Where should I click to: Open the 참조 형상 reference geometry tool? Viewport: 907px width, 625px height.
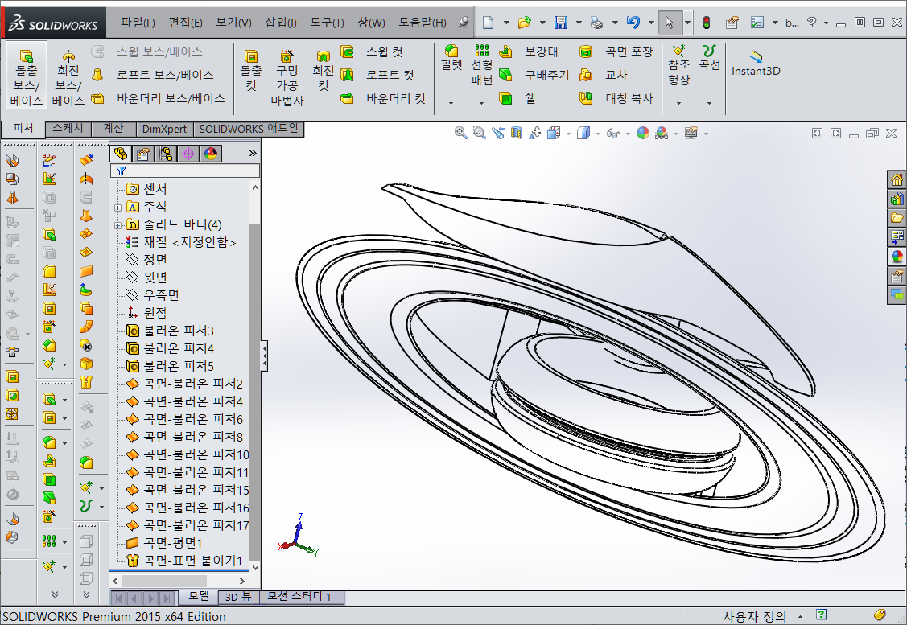(678, 65)
